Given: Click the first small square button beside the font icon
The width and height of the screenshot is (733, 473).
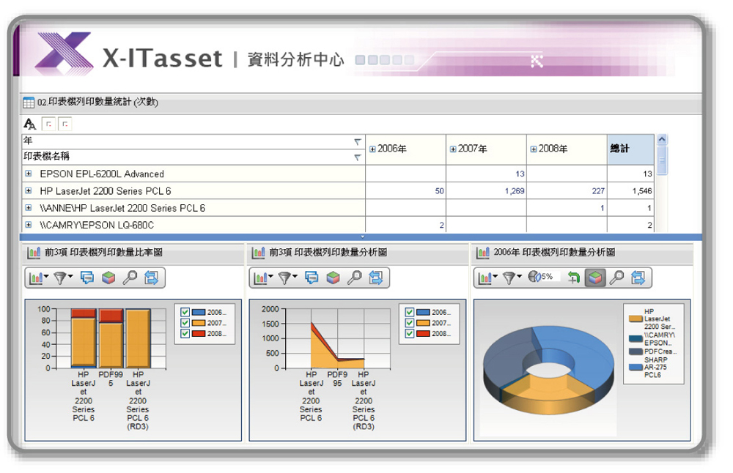Looking at the screenshot, I should click(x=48, y=124).
